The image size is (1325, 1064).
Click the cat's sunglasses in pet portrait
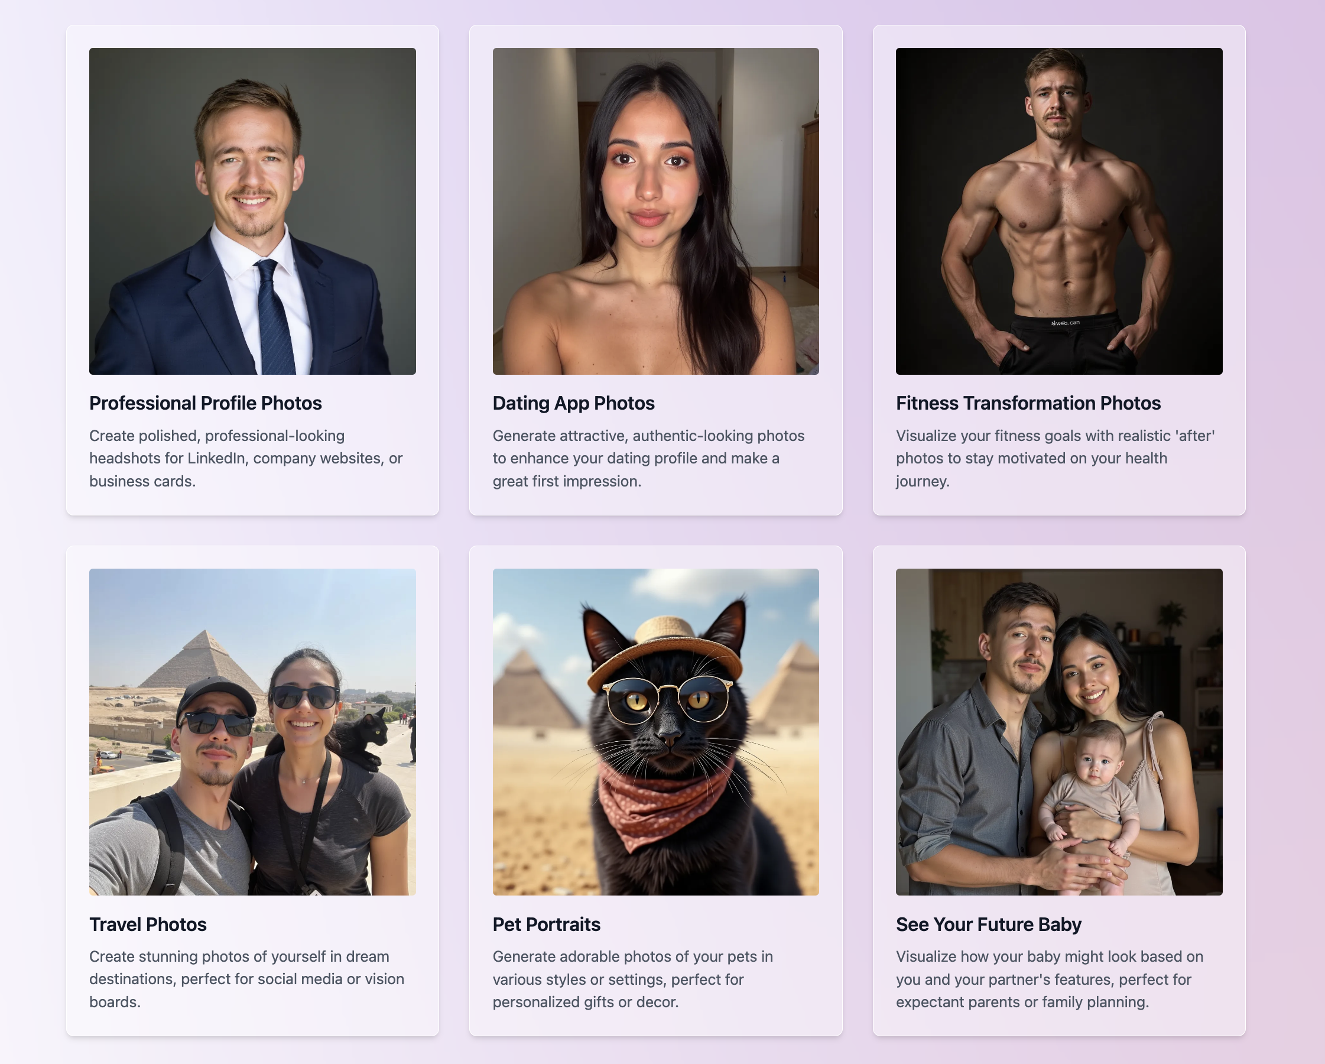coord(668,699)
